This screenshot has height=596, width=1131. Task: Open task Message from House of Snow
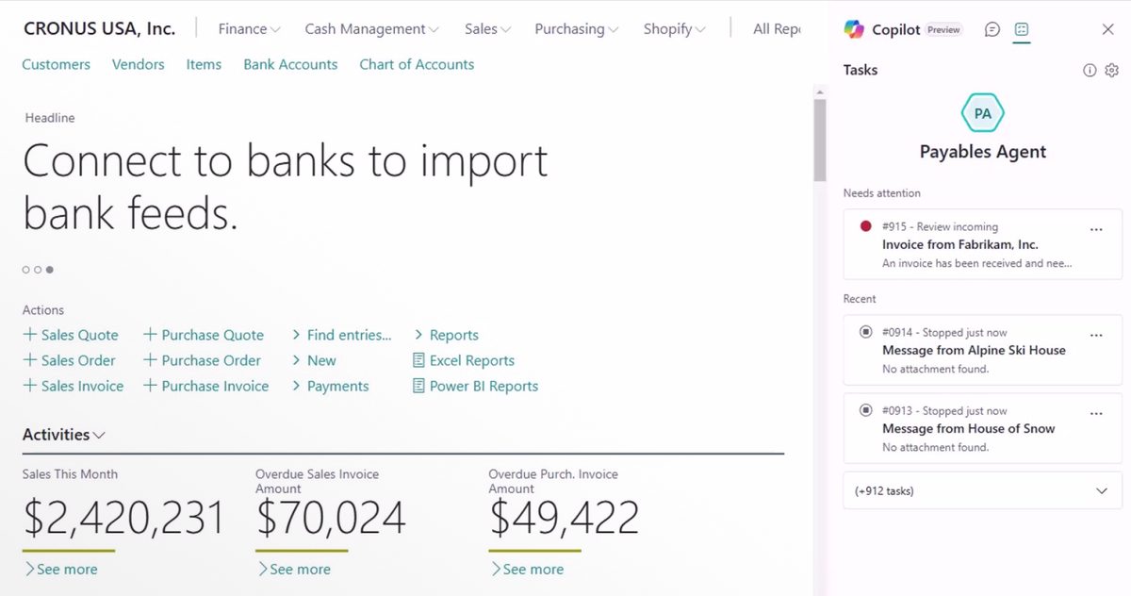pyautogui.click(x=982, y=428)
